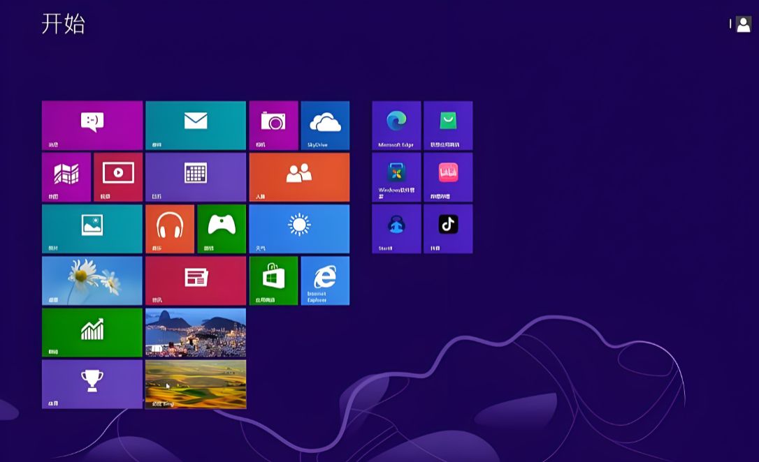Open the Maps tile with folded map
This screenshot has height=462, width=759.
[x=66, y=177]
